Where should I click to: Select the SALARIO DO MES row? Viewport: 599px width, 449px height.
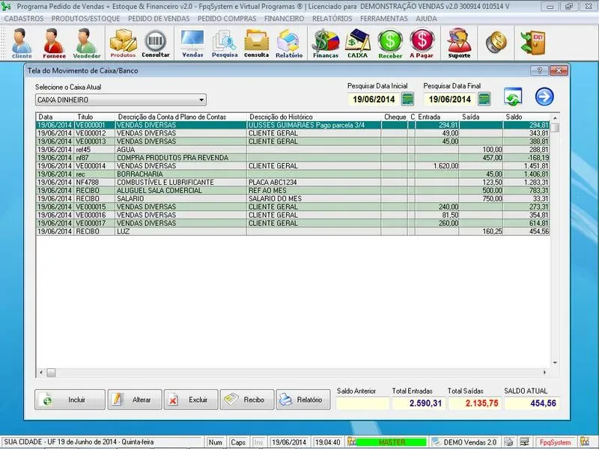click(277, 199)
